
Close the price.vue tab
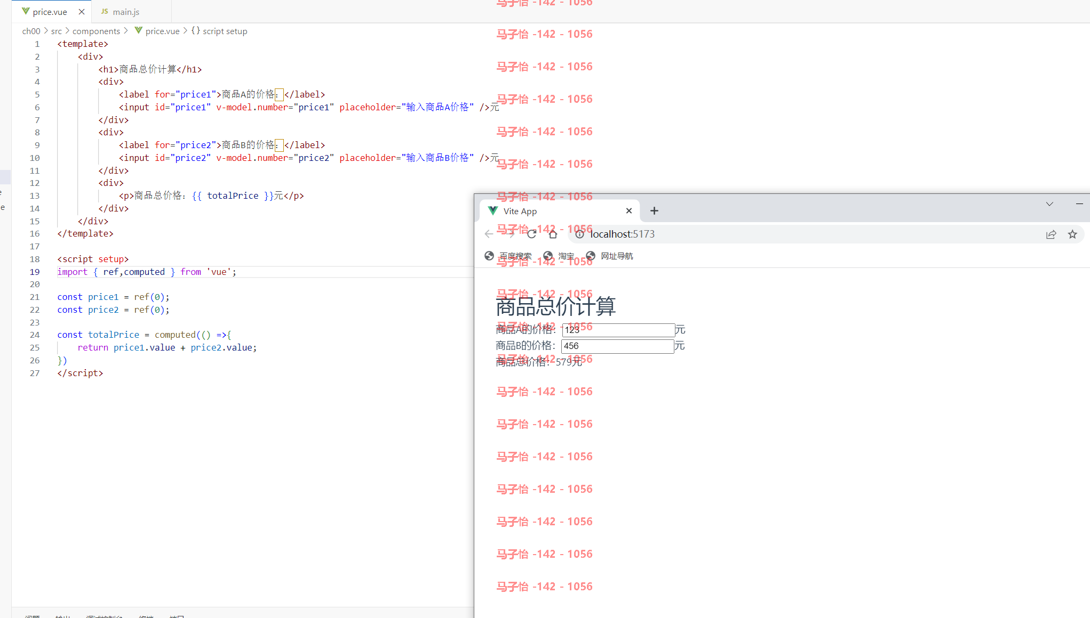pyautogui.click(x=82, y=12)
